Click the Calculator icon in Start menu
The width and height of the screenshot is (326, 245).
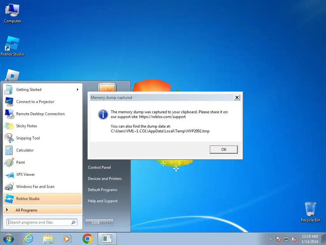click(9, 150)
